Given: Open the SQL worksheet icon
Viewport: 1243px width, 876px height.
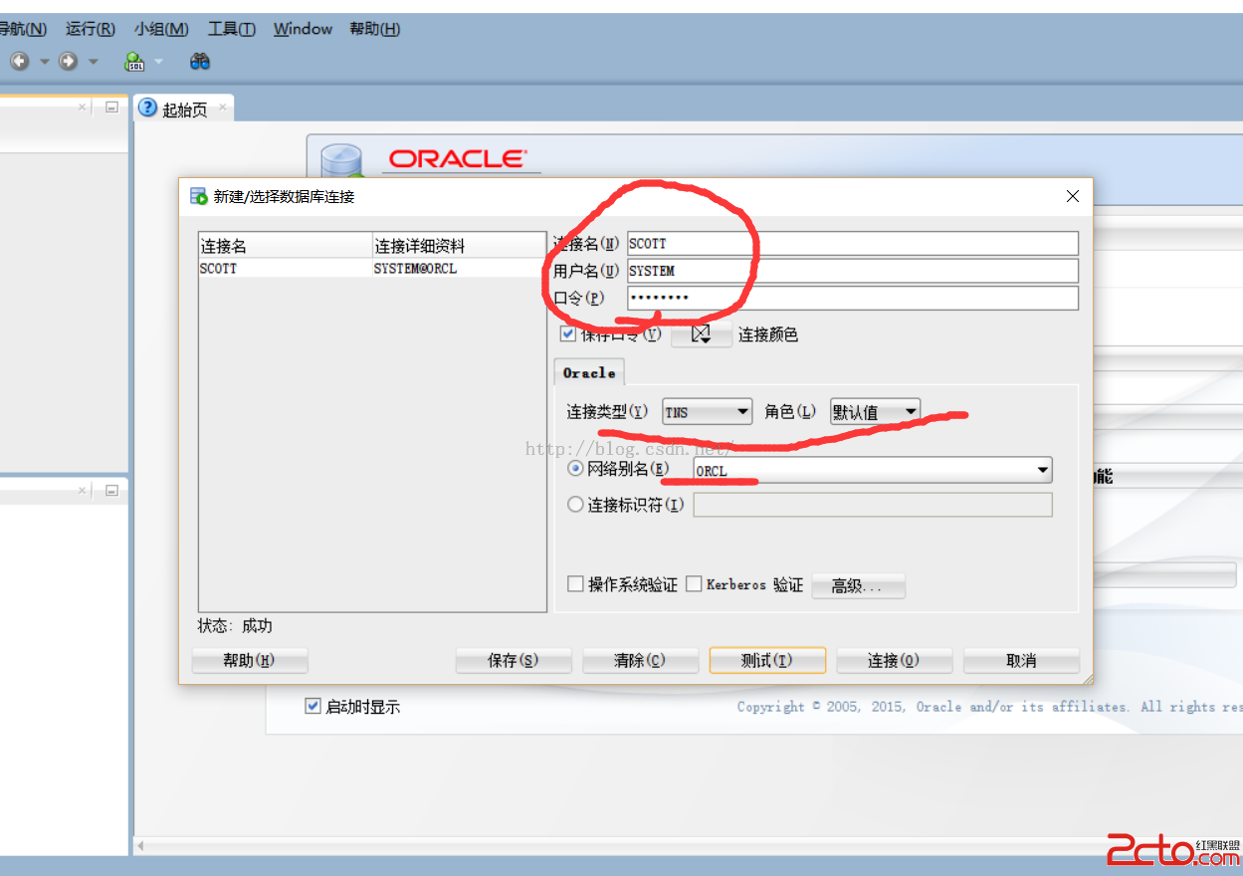Looking at the screenshot, I should click(x=134, y=62).
